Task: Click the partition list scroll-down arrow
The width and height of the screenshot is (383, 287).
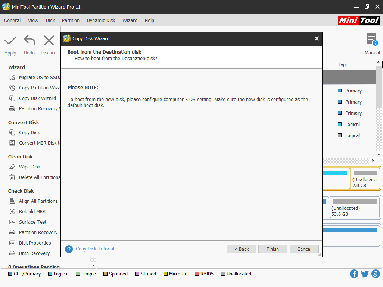Action: click(x=379, y=155)
